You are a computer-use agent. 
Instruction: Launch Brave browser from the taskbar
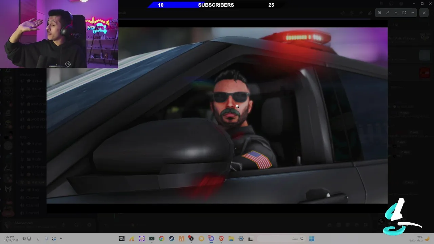point(221,239)
